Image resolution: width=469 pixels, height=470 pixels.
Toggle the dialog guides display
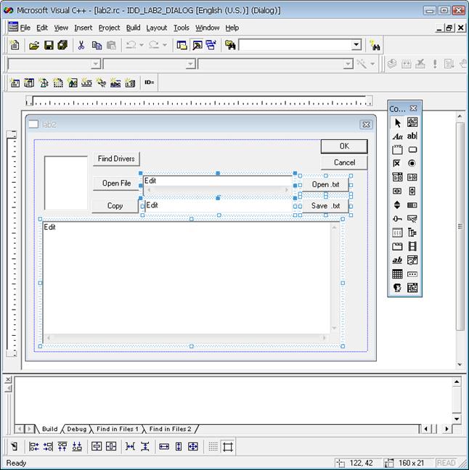click(227, 447)
